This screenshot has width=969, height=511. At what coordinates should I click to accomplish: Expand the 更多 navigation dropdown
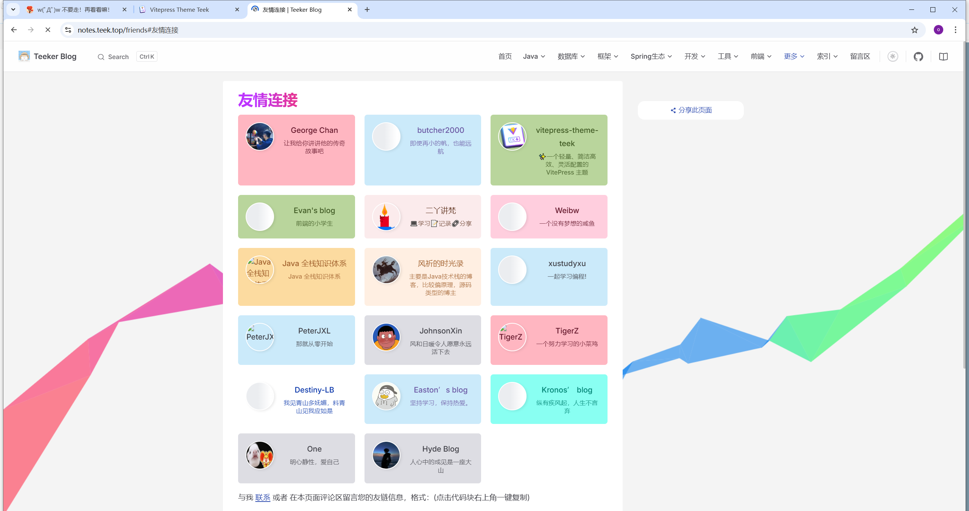pos(794,56)
